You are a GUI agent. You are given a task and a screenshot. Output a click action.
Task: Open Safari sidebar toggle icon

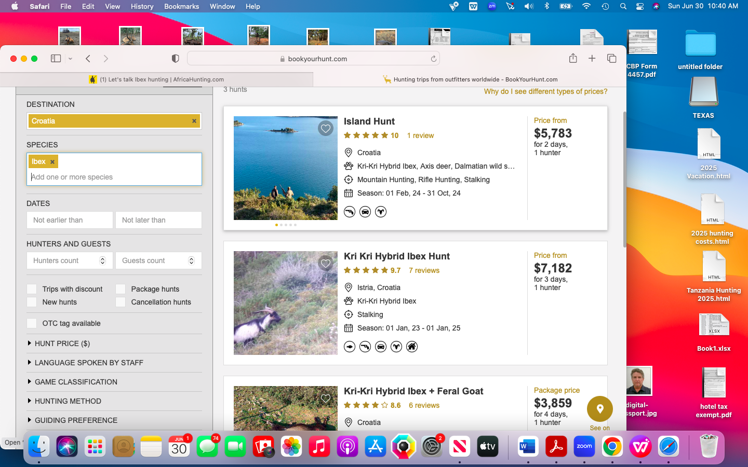[x=56, y=59]
